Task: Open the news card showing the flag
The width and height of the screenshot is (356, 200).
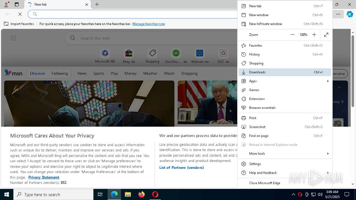Action: point(207,102)
